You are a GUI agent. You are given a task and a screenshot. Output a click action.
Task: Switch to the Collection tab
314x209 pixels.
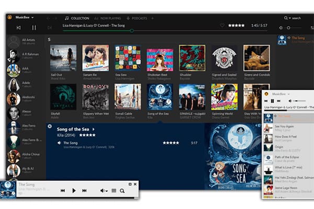coord(77,18)
